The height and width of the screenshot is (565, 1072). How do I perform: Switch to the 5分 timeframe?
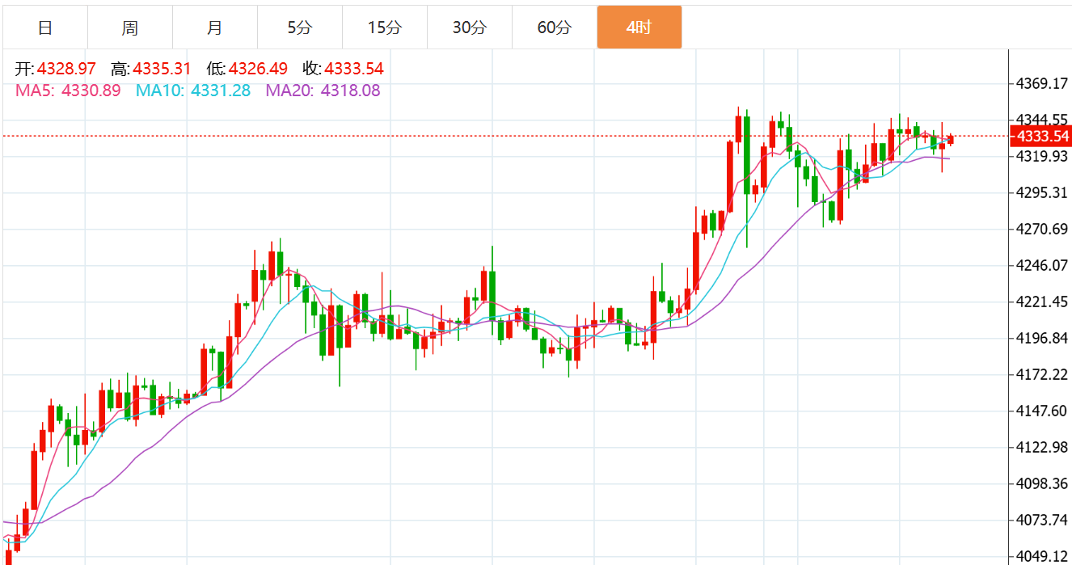coord(299,28)
